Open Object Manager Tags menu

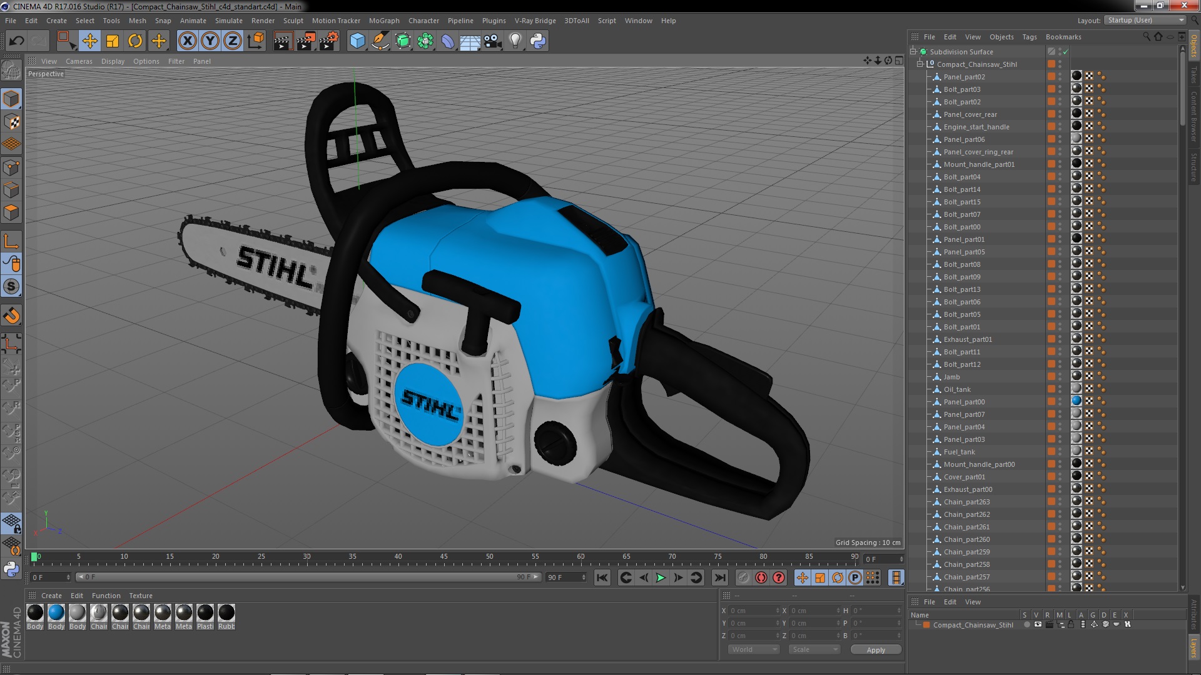[x=1029, y=37]
